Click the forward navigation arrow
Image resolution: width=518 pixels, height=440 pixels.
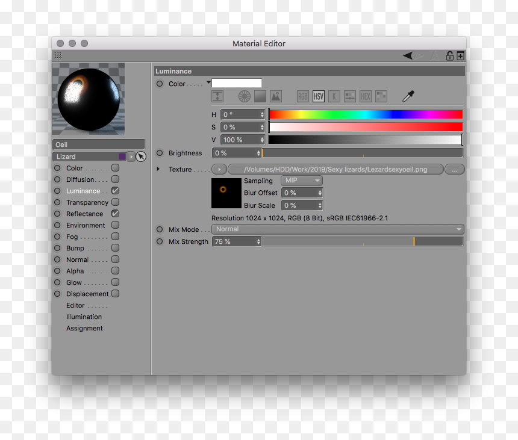coord(419,55)
